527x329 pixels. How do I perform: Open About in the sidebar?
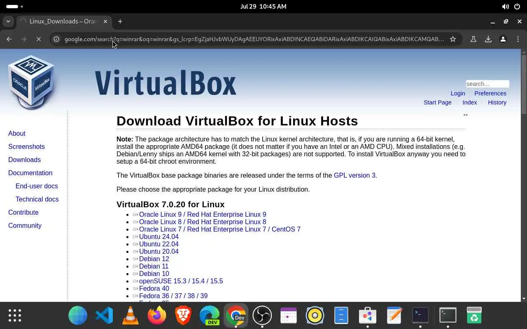click(17, 133)
